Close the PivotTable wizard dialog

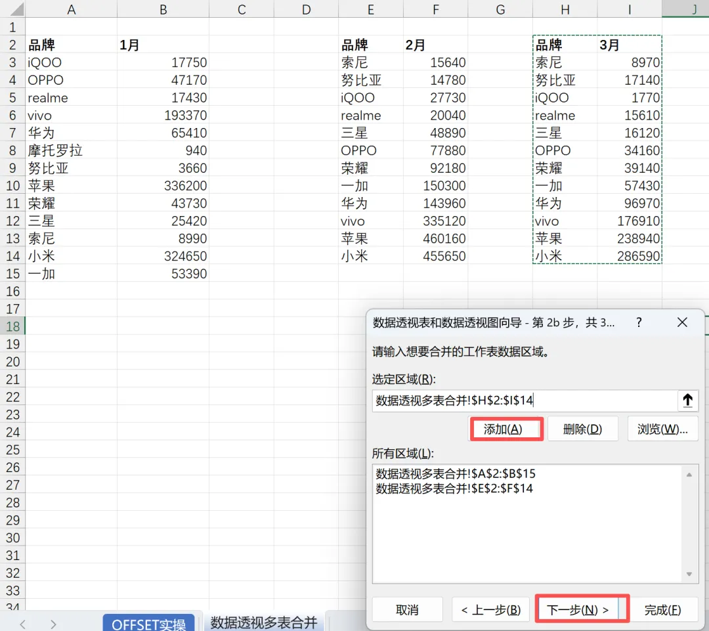tap(682, 322)
